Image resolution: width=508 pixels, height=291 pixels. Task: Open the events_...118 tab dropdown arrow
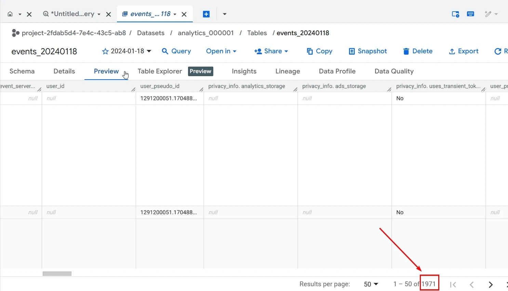175,14
